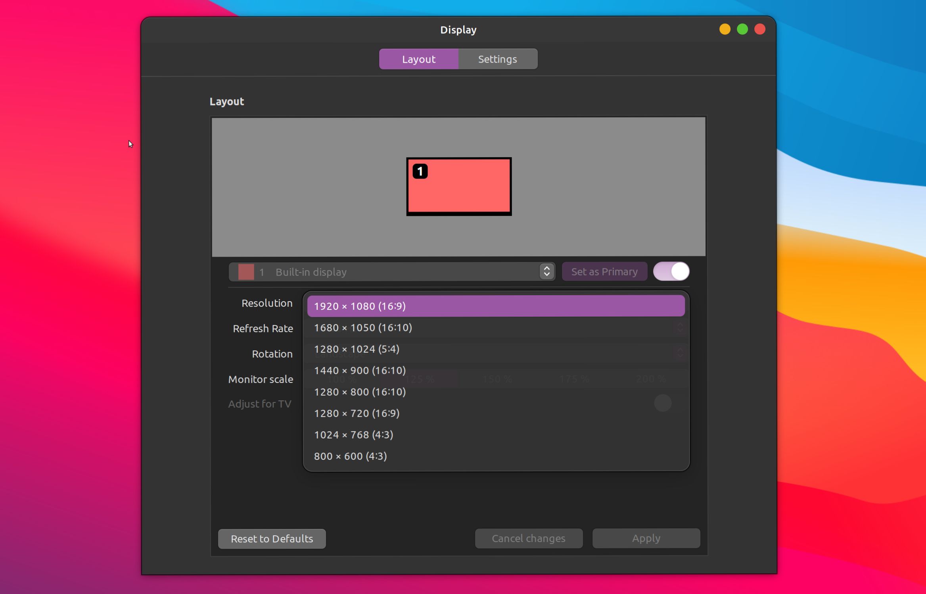Select 1024 × 768 (4:3) resolution
Screen dimensions: 926x594
496,434
